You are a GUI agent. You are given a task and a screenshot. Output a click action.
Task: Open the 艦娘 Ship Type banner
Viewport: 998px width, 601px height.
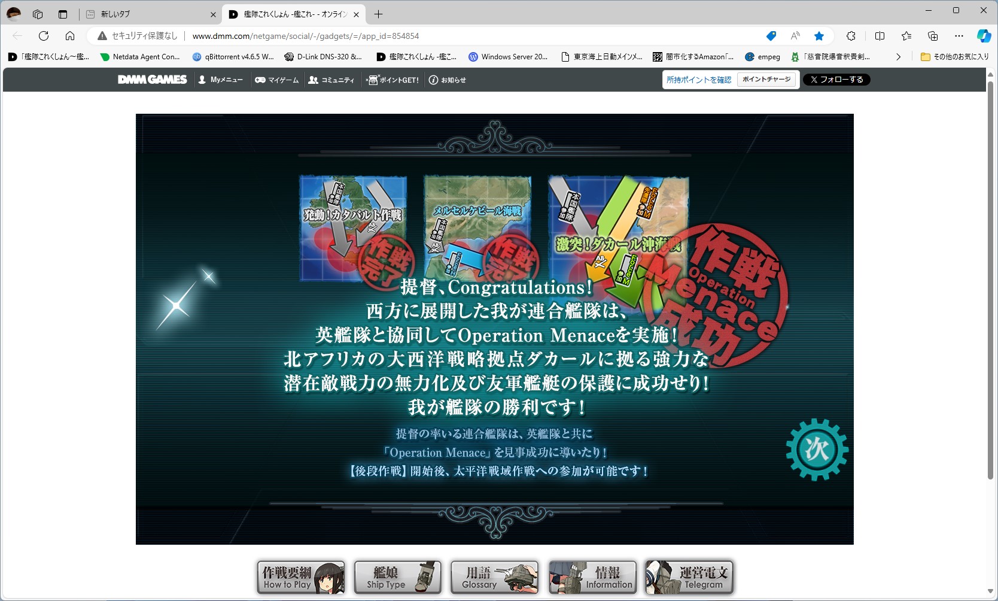click(398, 577)
